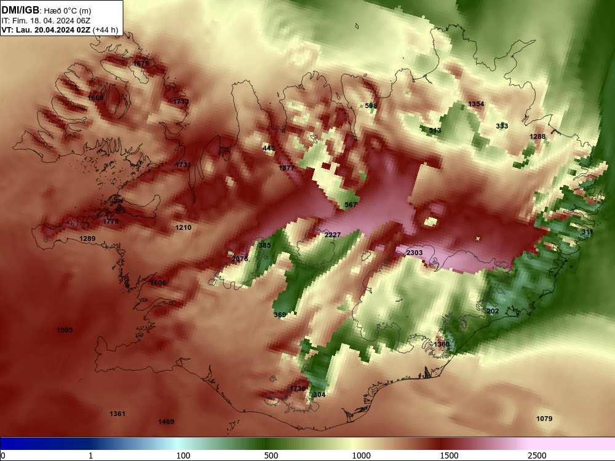Click the 'IT: Fim. 18. 04. 2024 06Z' line
Screen dimensions: 615x461
click(x=46, y=20)
